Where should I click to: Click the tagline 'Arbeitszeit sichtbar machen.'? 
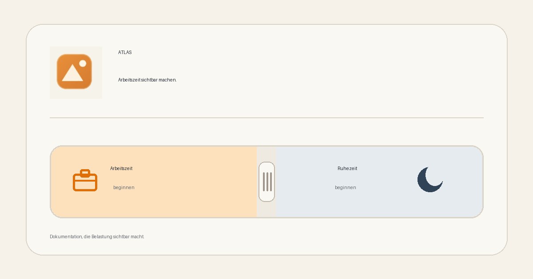click(147, 80)
